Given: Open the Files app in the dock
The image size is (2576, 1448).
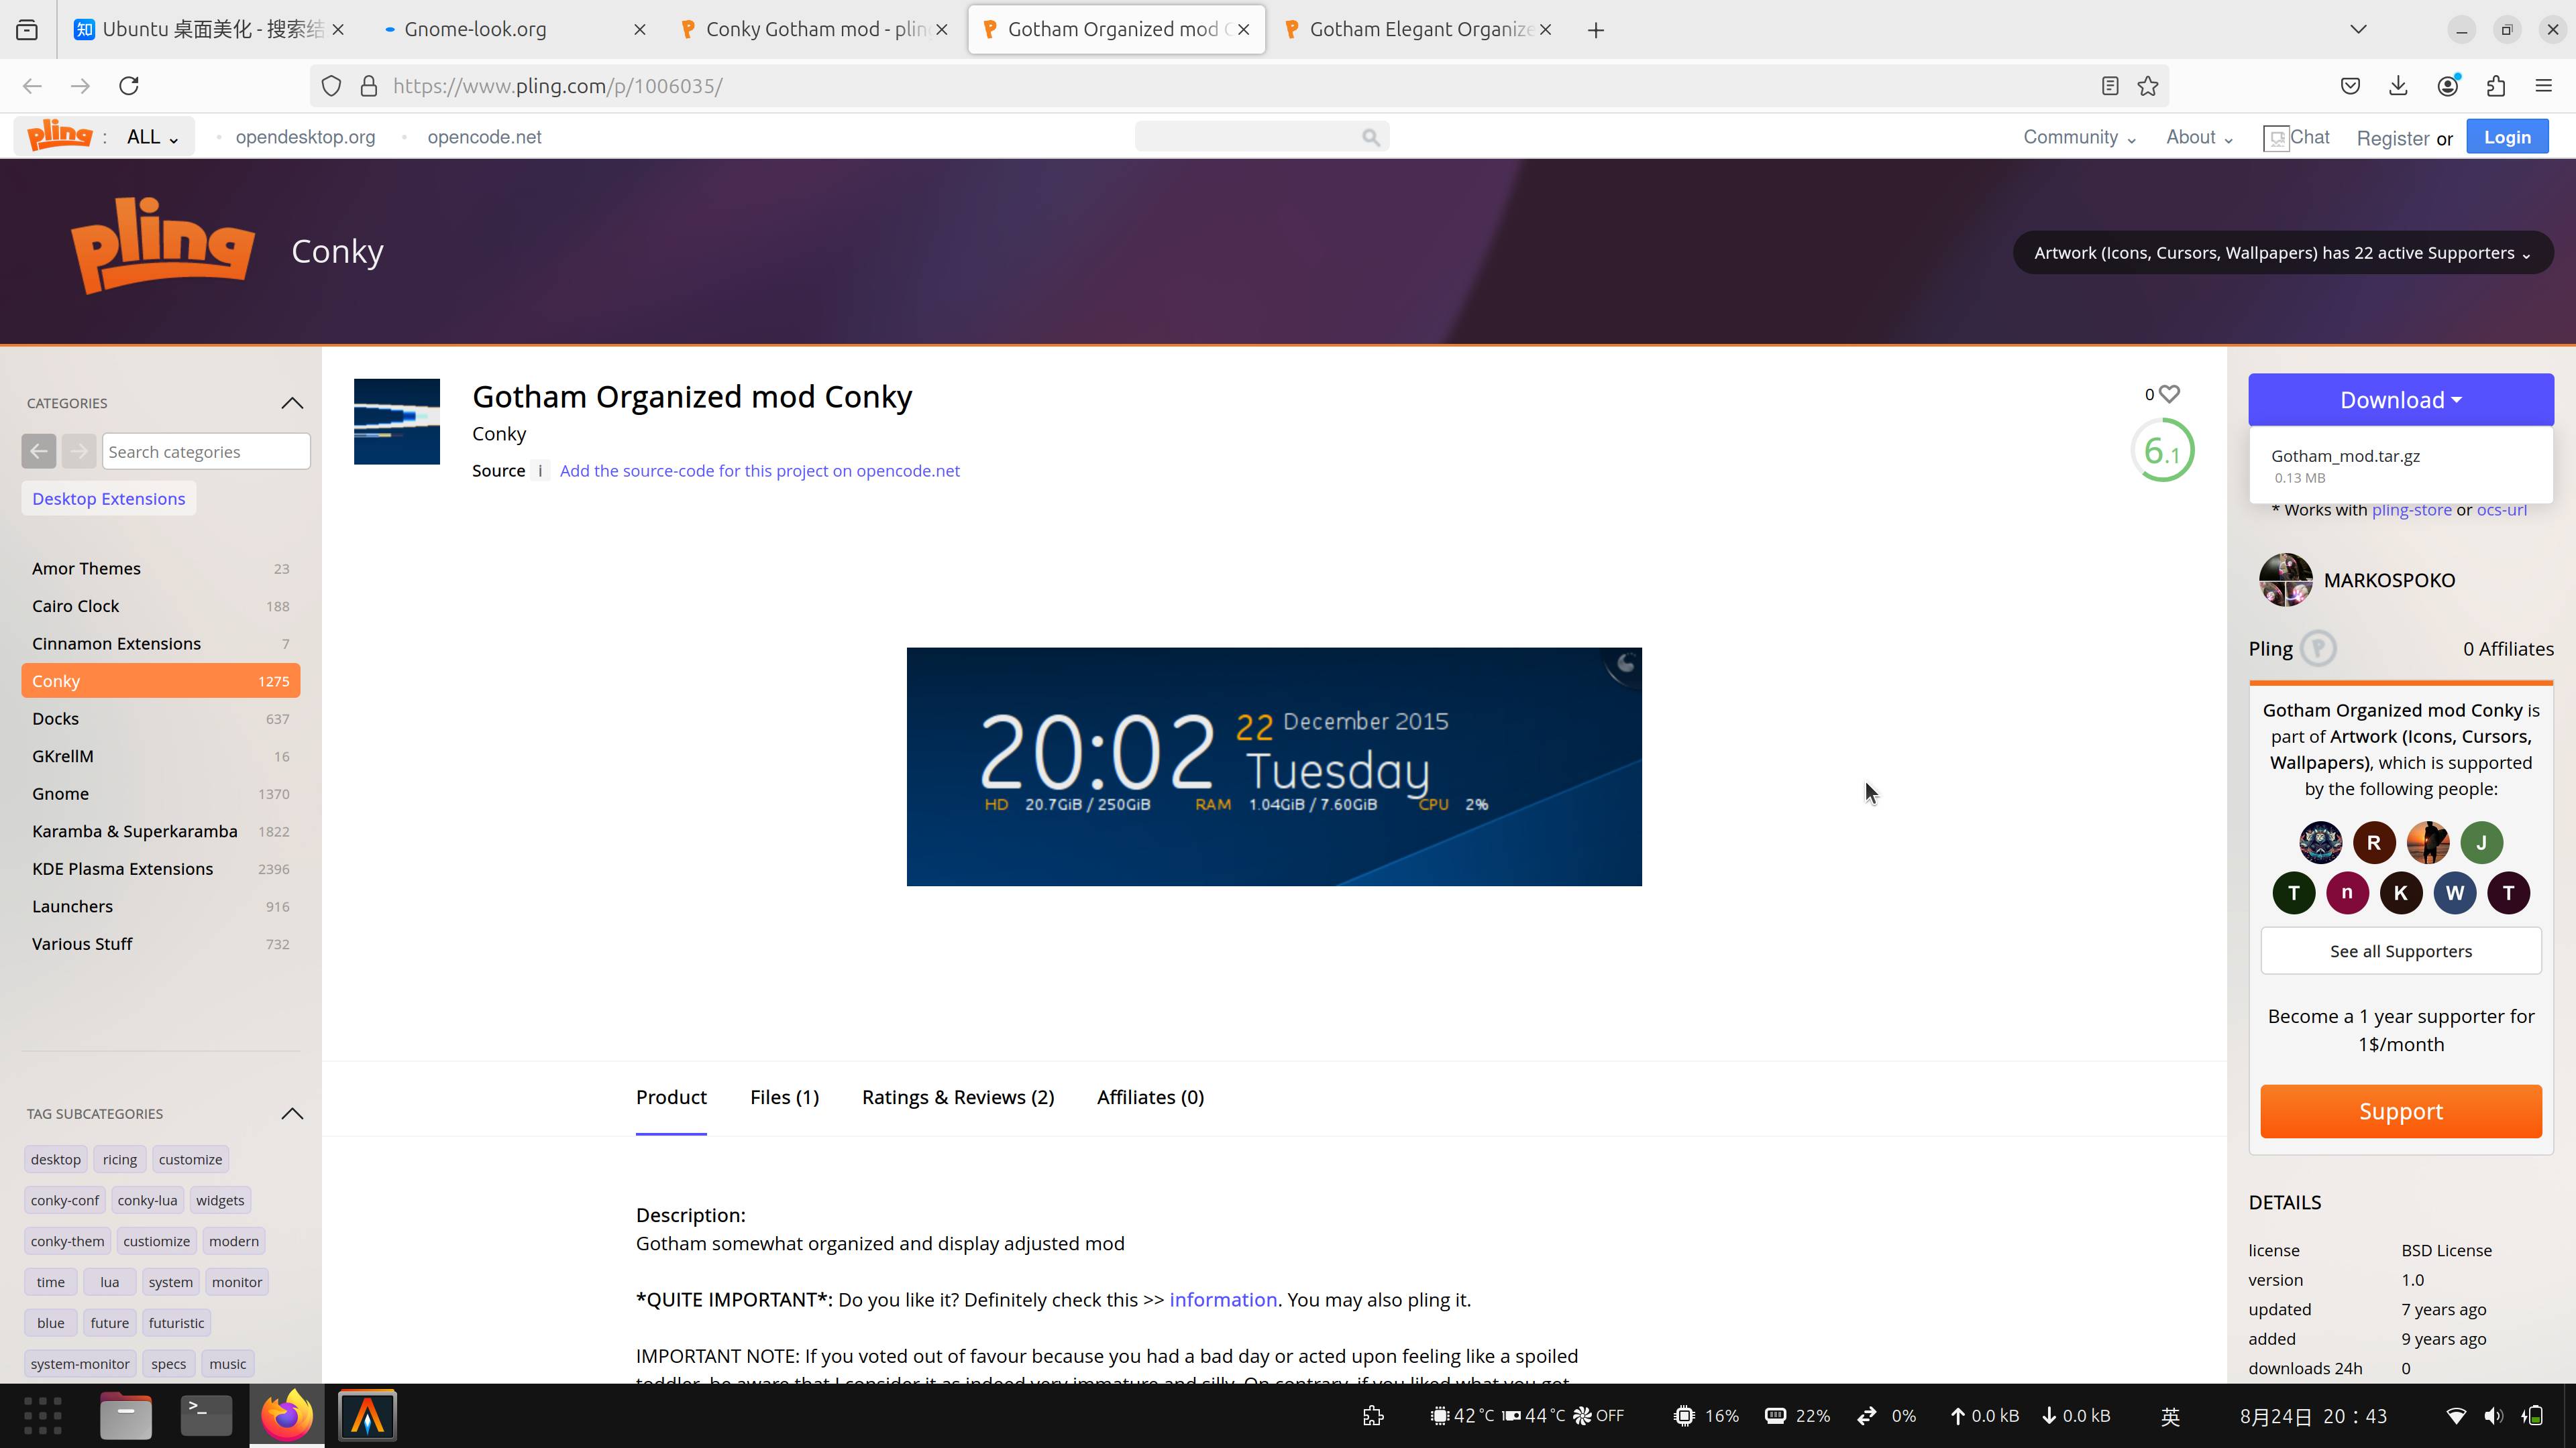Looking at the screenshot, I should pyautogui.click(x=126, y=1416).
